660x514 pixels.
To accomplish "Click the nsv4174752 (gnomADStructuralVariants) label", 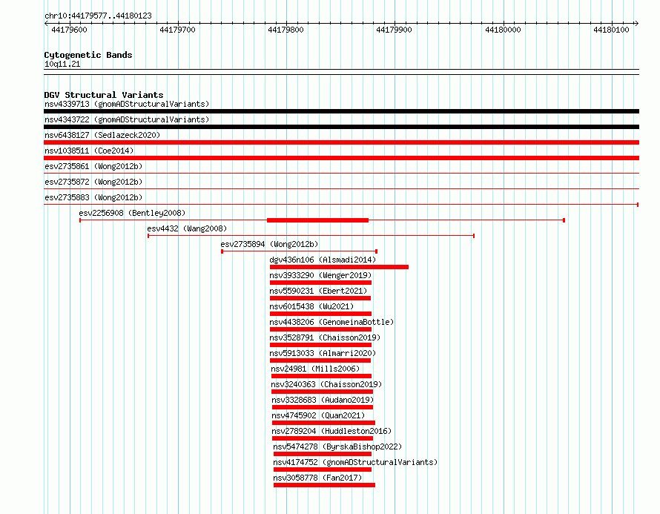I will (355, 462).
